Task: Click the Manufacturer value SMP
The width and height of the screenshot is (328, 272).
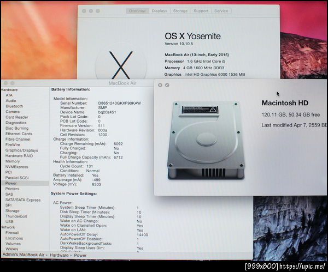Action: tap(103, 107)
